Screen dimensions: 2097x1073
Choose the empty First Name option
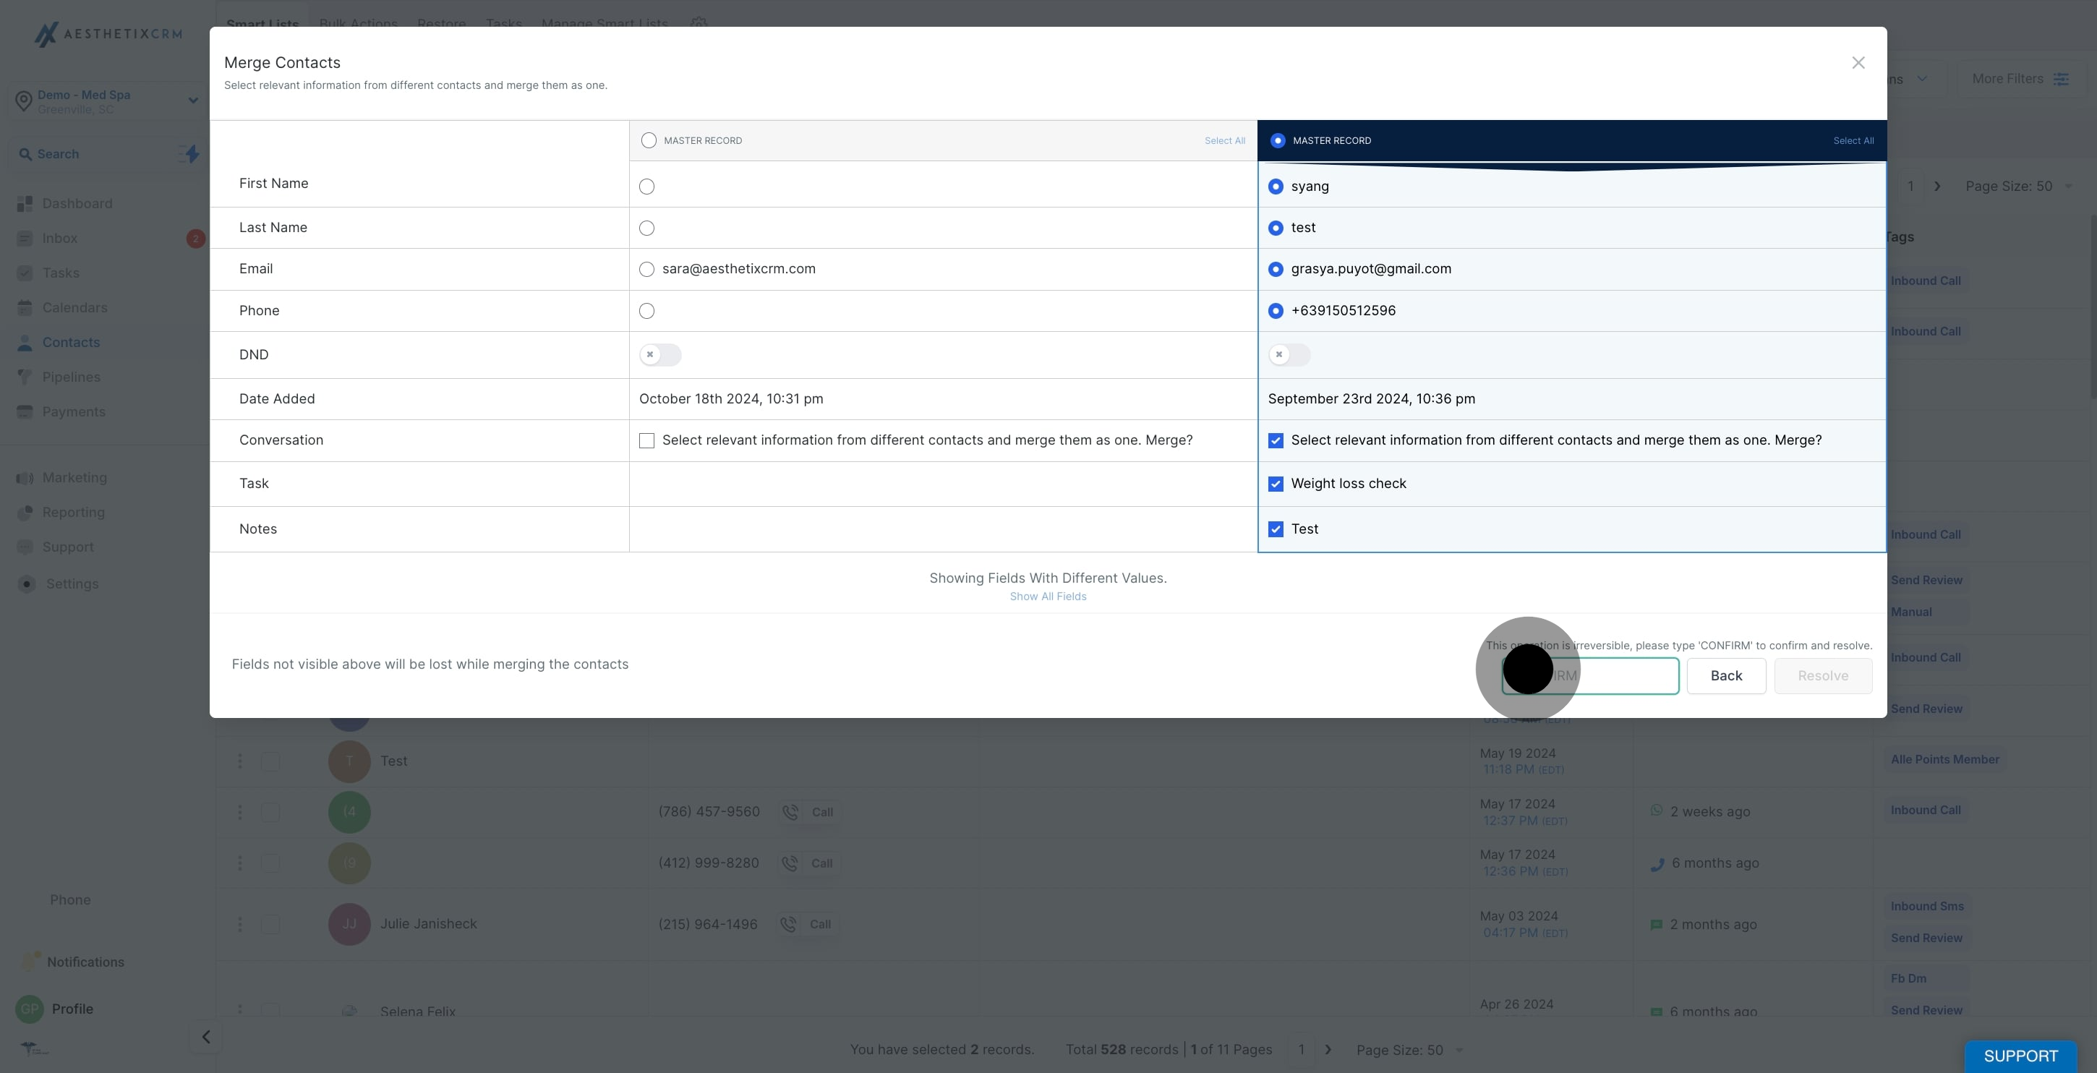tap(646, 187)
